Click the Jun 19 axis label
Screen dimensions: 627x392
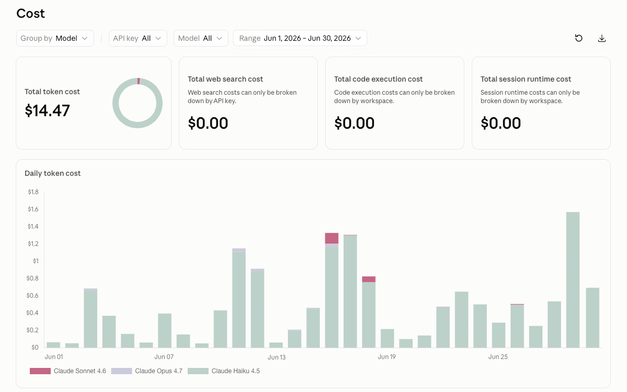pyautogui.click(x=386, y=357)
